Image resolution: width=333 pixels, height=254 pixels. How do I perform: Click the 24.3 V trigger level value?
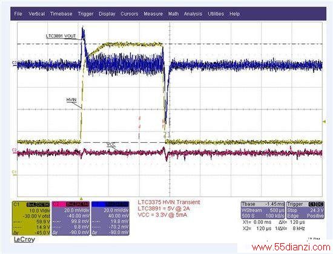317,210
